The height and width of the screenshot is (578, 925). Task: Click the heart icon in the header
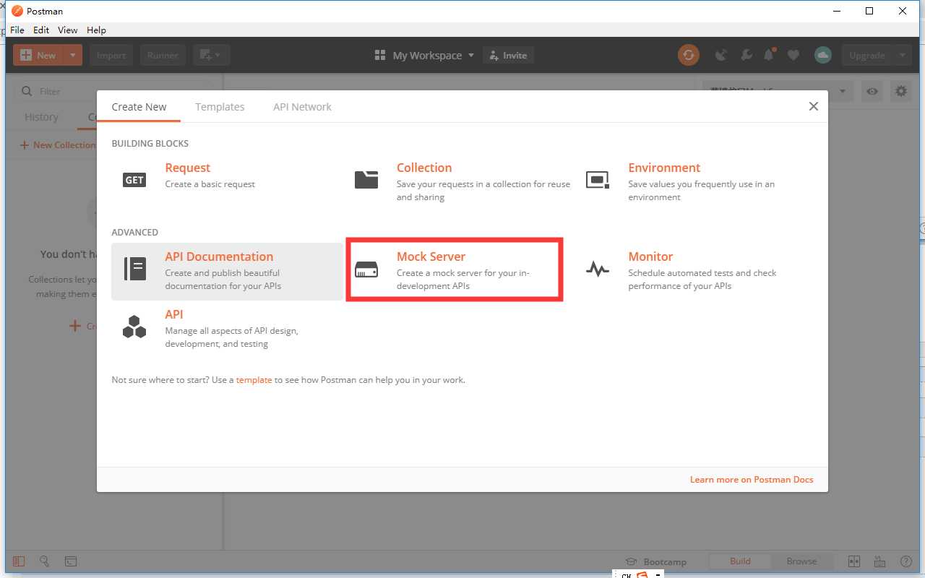tap(793, 55)
